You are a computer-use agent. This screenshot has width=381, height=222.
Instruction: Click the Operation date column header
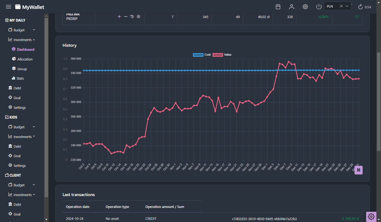pos(78,207)
